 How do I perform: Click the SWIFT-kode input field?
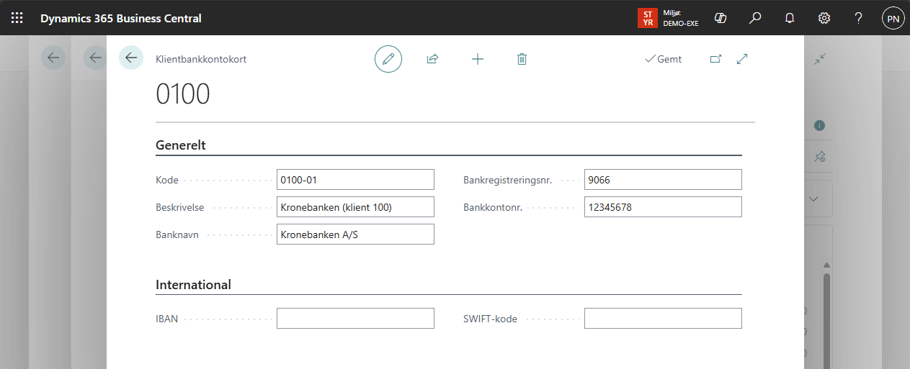[662, 319]
